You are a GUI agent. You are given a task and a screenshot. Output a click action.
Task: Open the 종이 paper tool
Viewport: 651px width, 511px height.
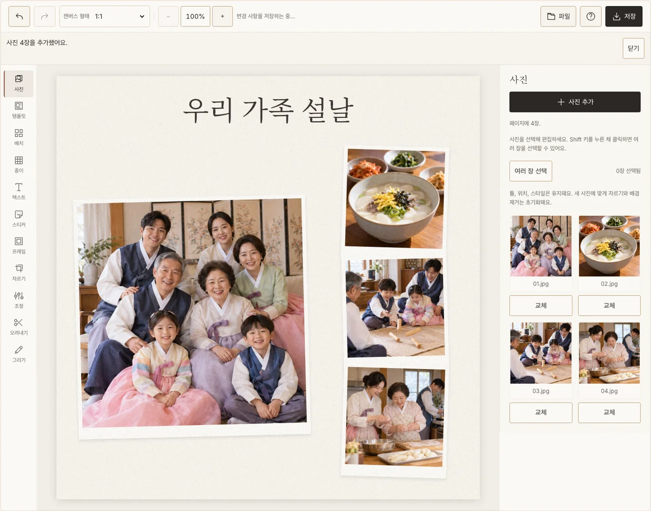tap(19, 164)
